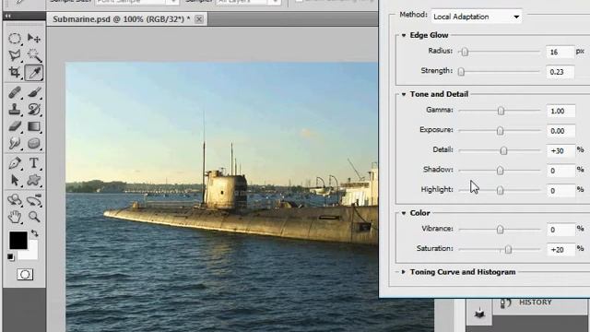Select the Gradient tool

pos(34,126)
